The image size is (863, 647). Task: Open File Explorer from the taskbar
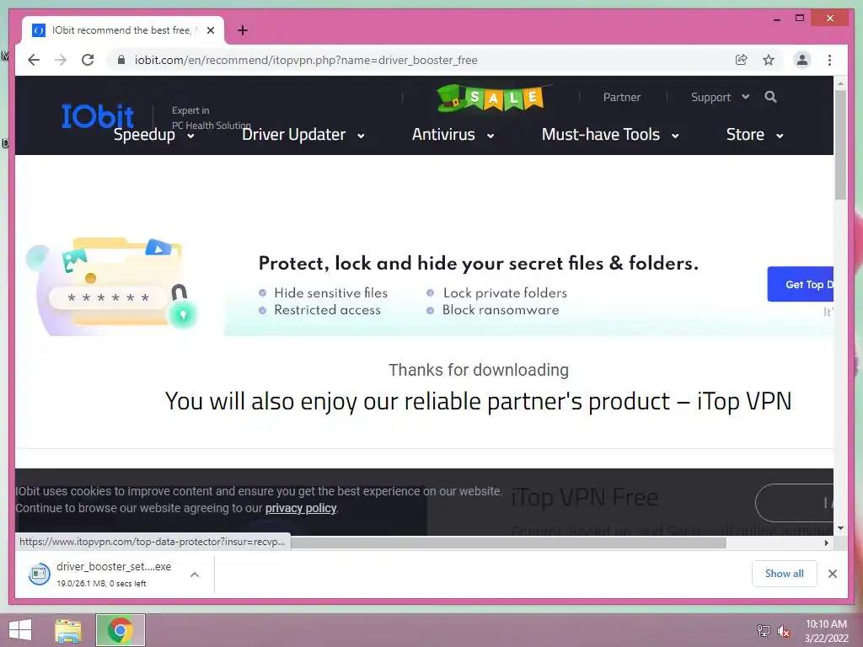(68, 630)
